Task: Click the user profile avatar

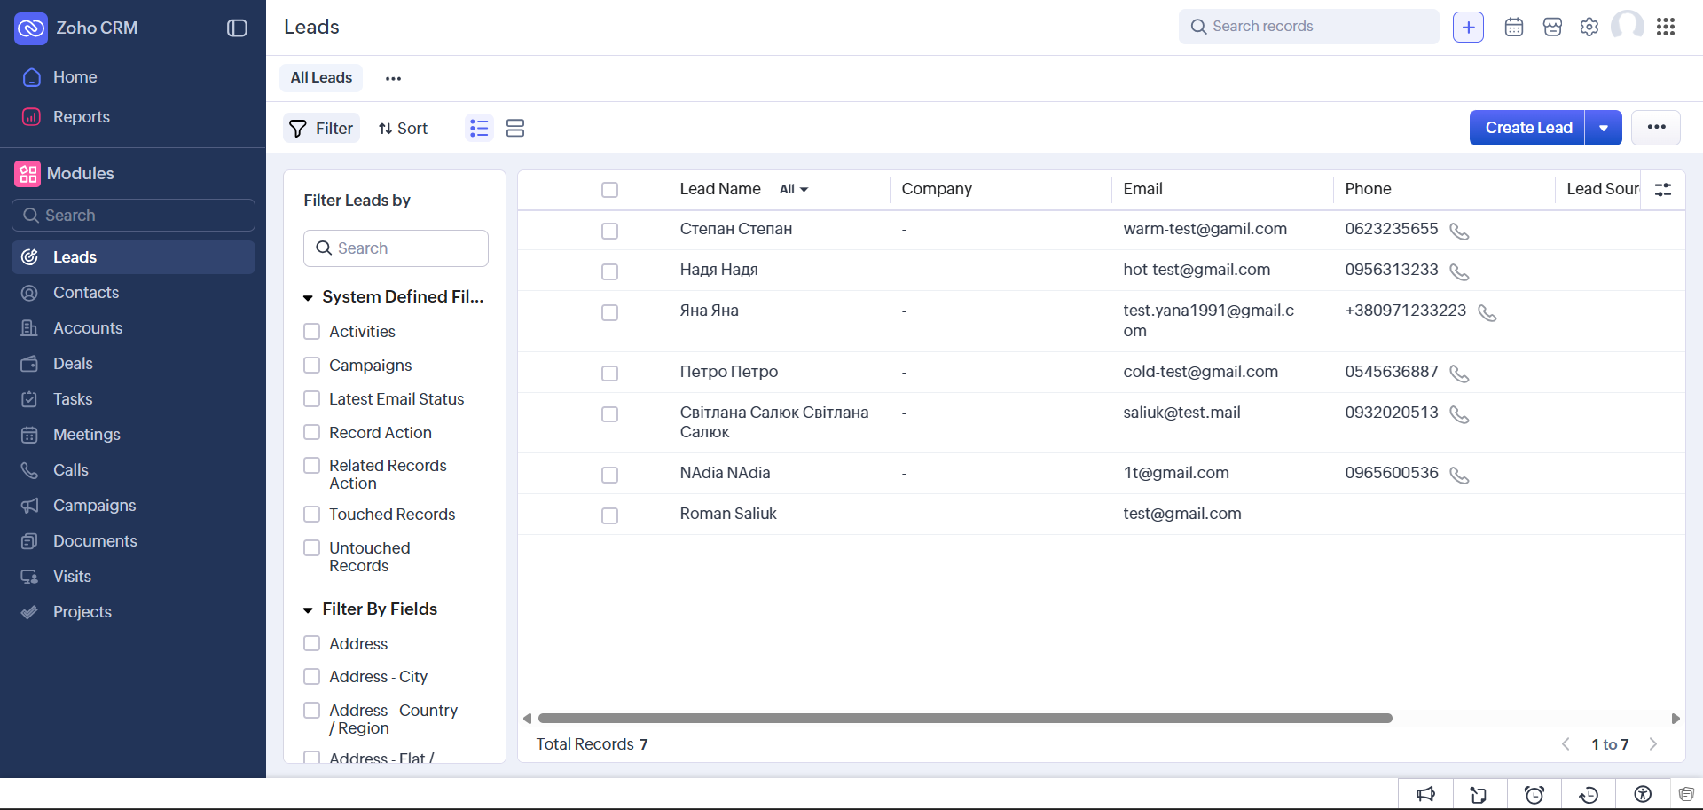Action: 1628,26
